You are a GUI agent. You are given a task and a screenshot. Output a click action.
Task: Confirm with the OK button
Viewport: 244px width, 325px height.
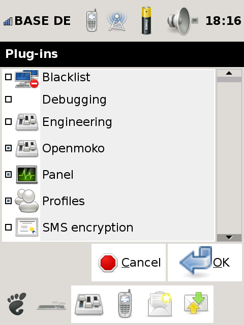click(205, 263)
